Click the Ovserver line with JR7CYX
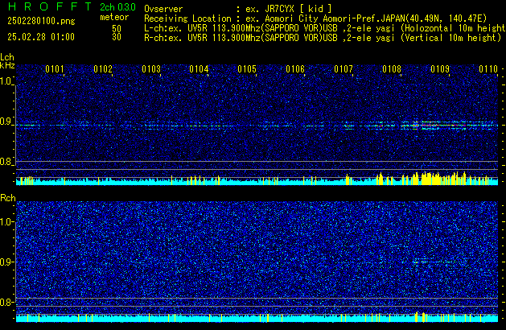The height and width of the screenshot is (330, 506). point(238,9)
